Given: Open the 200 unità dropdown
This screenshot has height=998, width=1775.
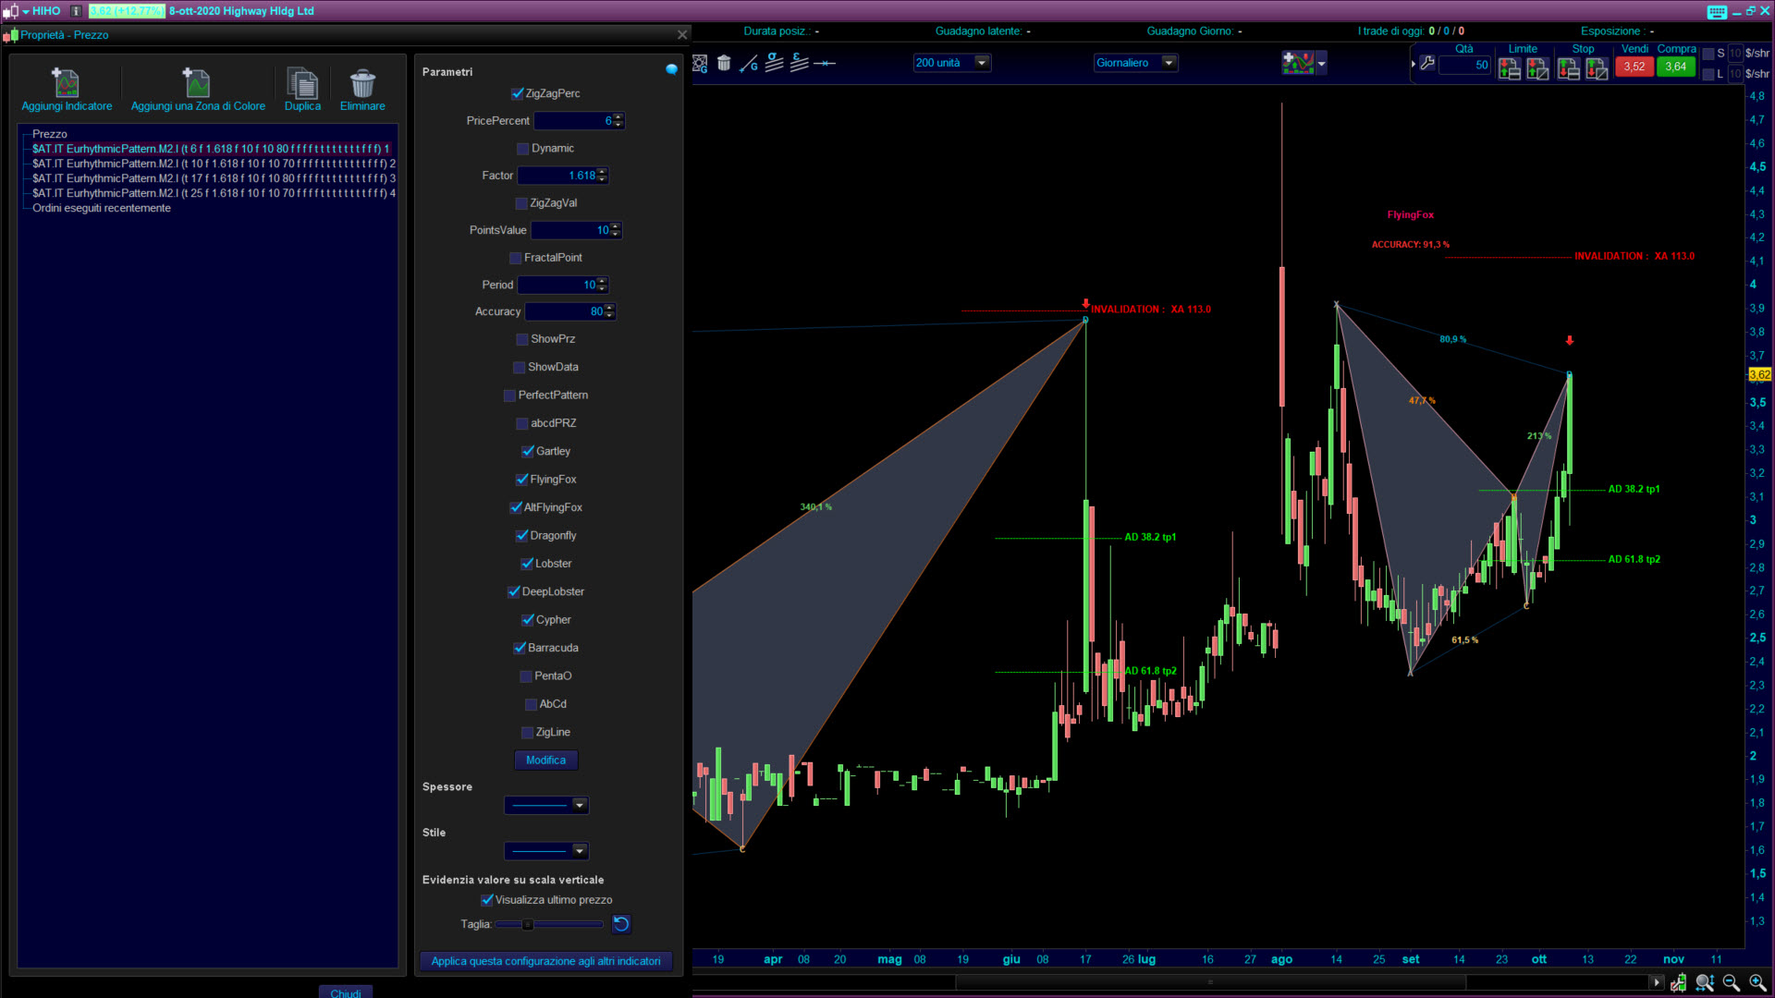Looking at the screenshot, I should (x=982, y=63).
